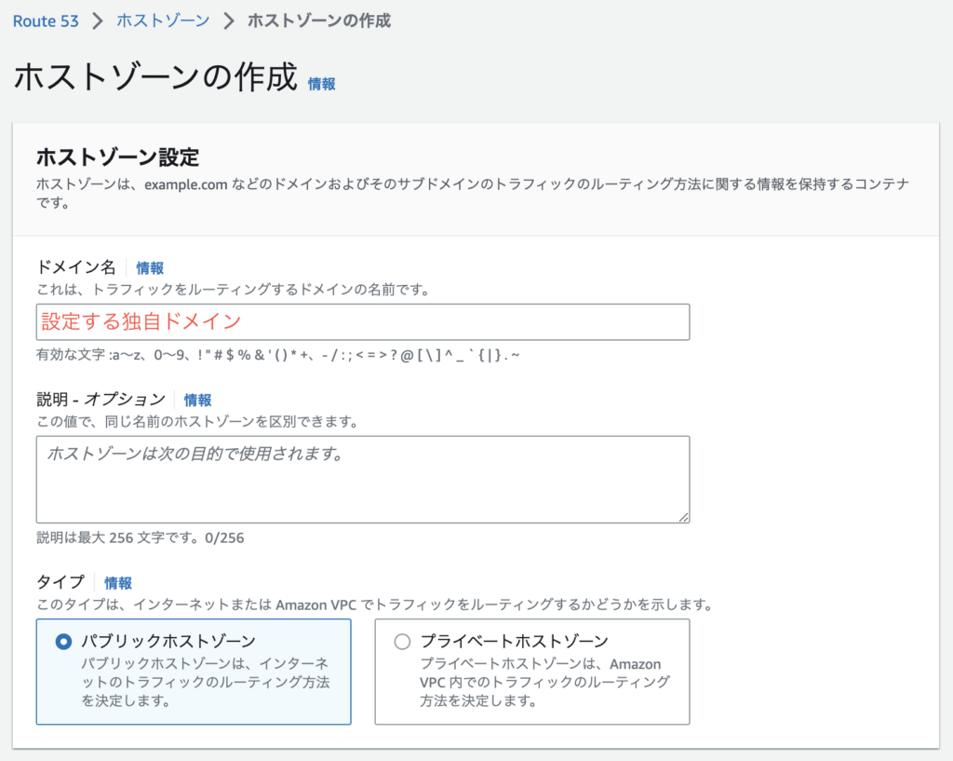Click breadcrumb chevron after ホストゾーン
953x761 pixels.
(x=229, y=21)
